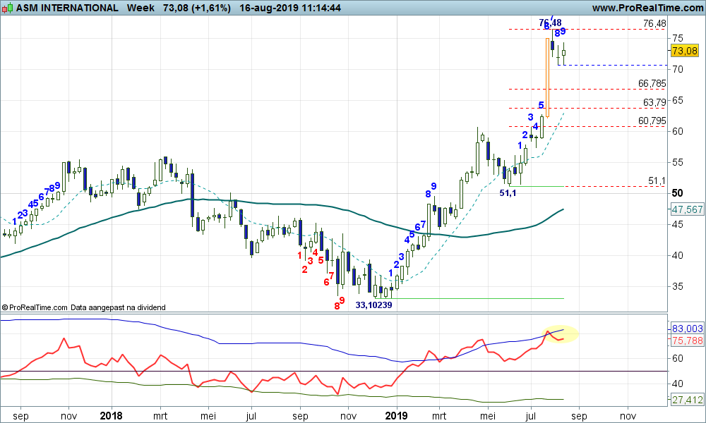Screen dimensions: 706x423
Task: Click the 27,412 green indicator value
Action: 687,400
